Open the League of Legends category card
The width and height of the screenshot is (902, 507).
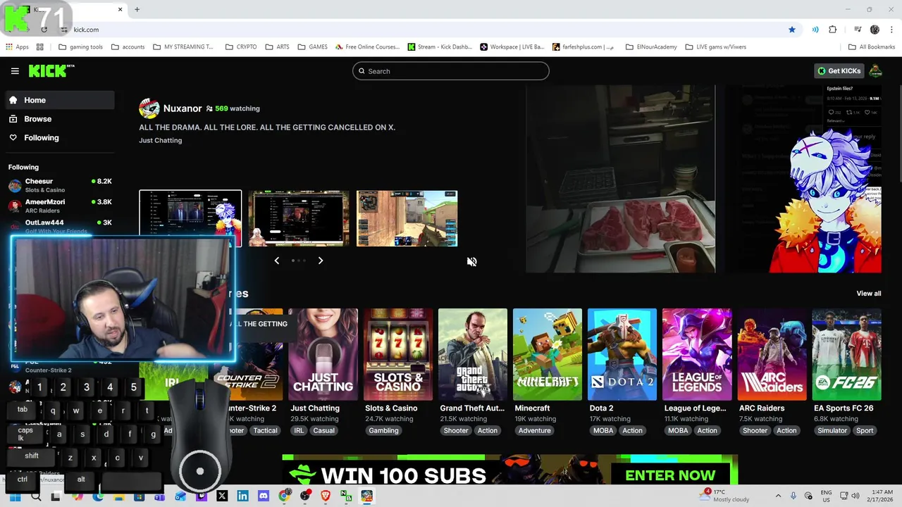(697, 354)
